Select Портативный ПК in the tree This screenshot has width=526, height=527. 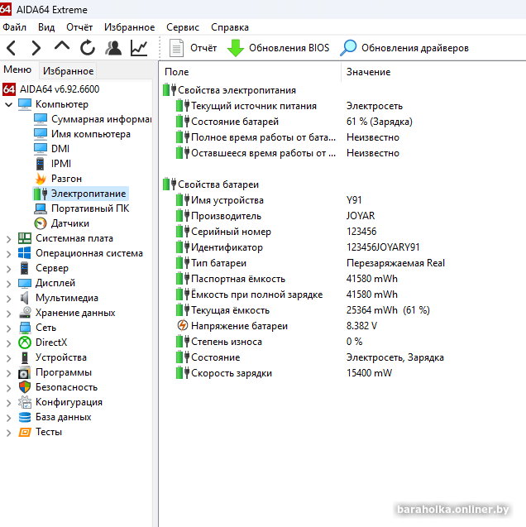coord(90,208)
